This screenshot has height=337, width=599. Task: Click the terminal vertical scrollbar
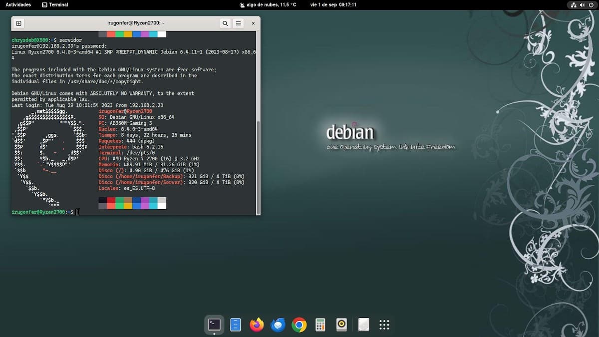click(x=258, y=167)
